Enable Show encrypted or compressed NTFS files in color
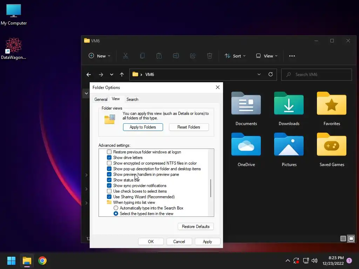This screenshot has width=359, height=269. click(109, 163)
